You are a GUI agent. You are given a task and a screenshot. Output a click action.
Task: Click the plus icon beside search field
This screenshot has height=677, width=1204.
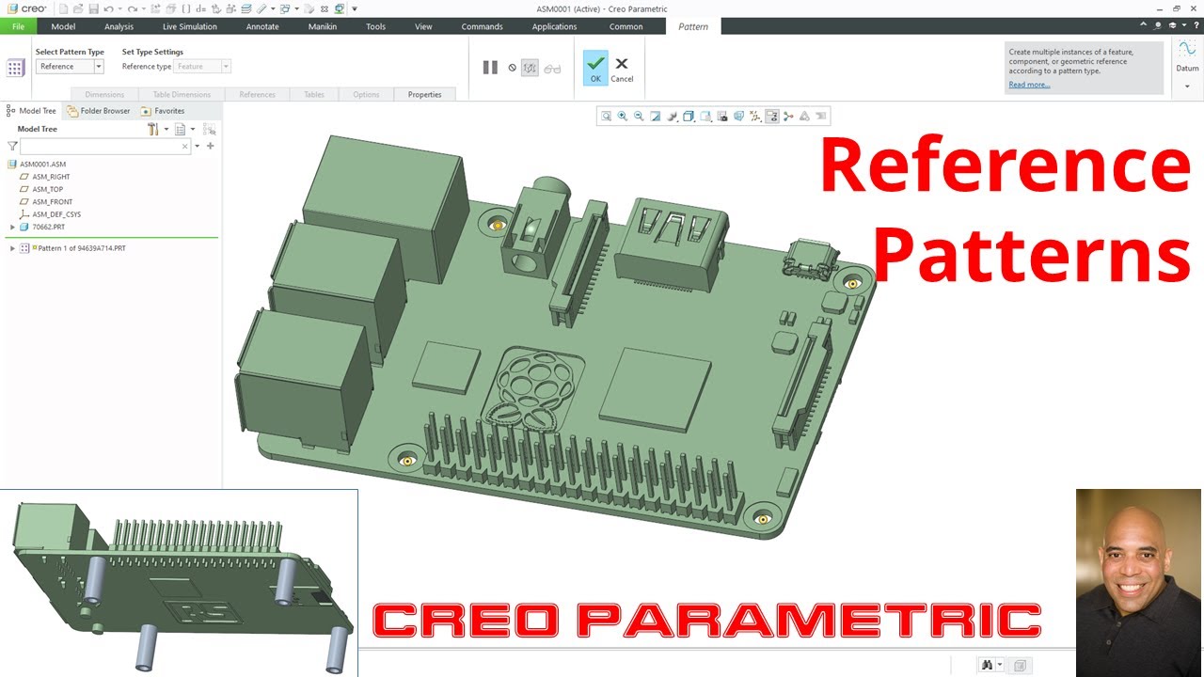point(210,146)
